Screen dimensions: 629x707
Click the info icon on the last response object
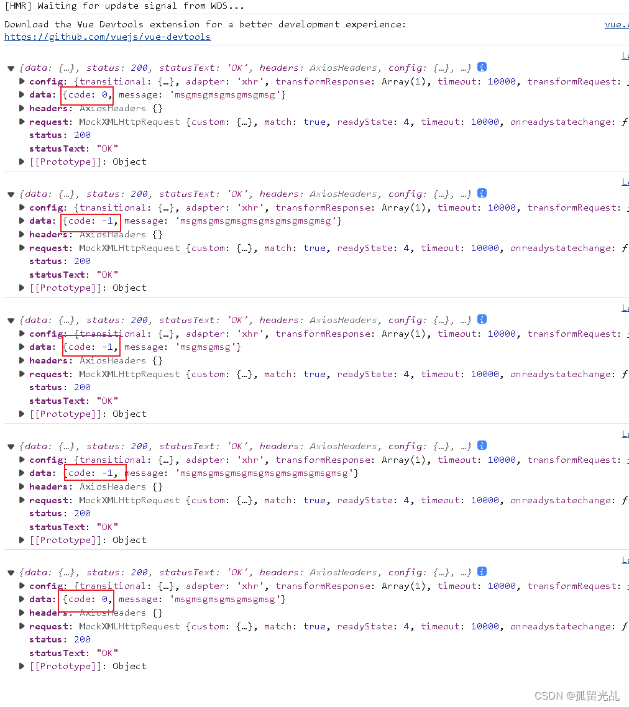482,572
